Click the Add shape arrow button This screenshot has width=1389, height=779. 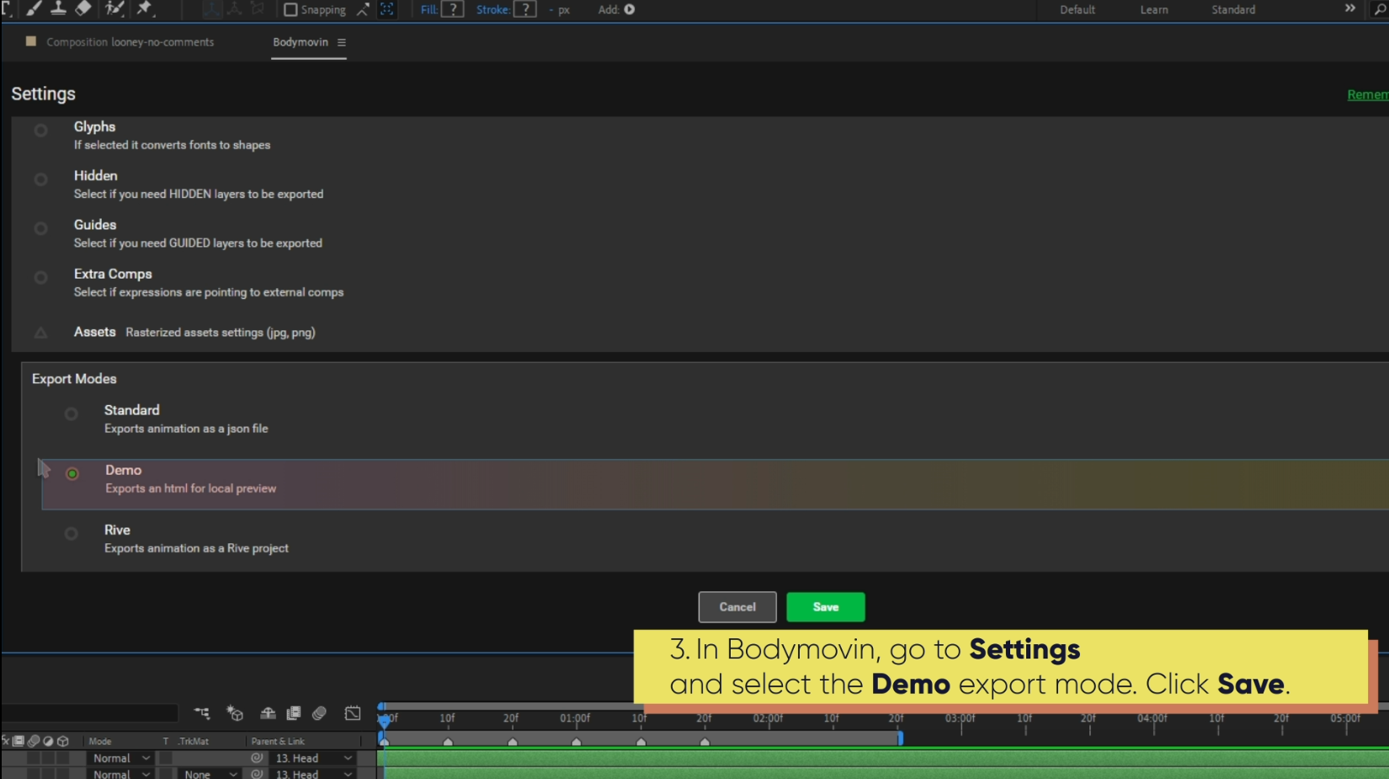coord(629,9)
